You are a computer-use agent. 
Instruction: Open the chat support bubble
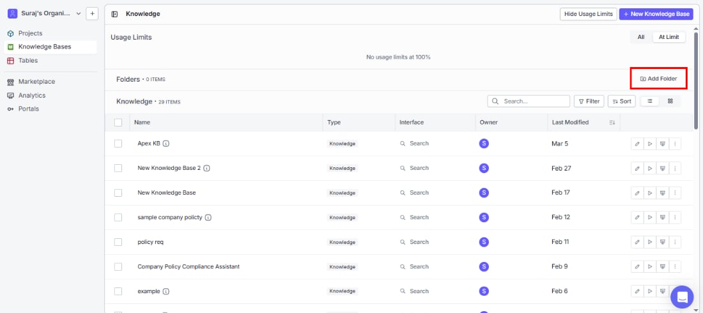(682, 297)
